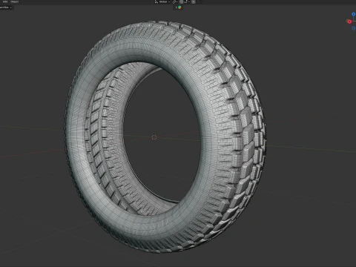Image resolution: width=356 pixels, height=267 pixels.
Task: Open the pivot point dropdown
Action: 175,1
